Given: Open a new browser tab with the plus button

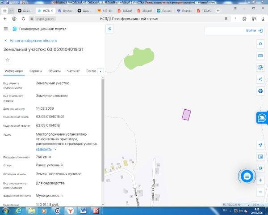Looking at the screenshot, I should click(x=218, y=11).
